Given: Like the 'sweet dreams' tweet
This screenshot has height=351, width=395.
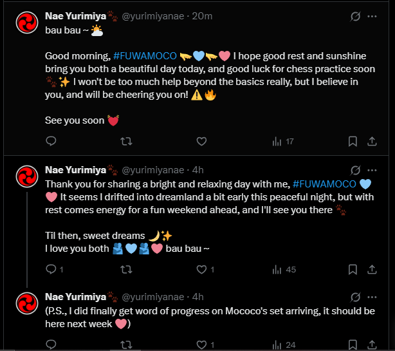Looking at the screenshot, I should [201, 269].
